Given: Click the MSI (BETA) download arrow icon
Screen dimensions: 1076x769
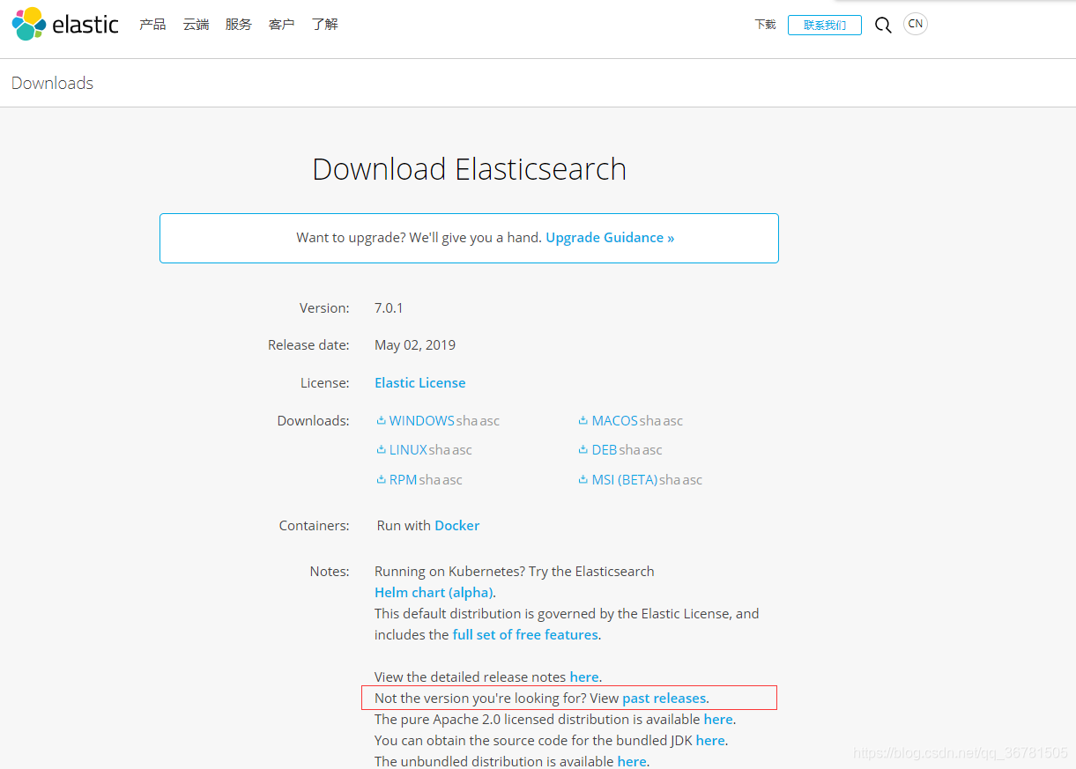Looking at the screenshot, I should coord(583,480).
